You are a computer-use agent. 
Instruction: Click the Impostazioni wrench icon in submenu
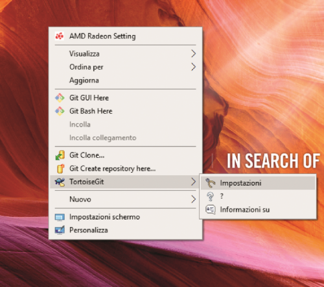point(211,183)
